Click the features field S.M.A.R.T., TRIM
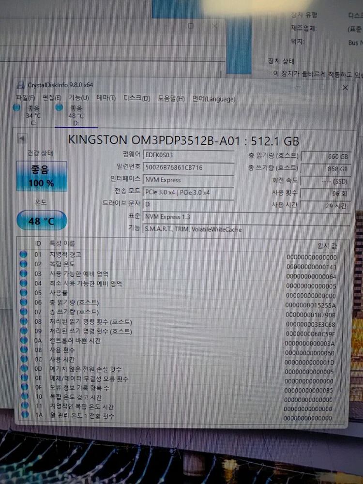Screen dimensions: 363x484 click(x=246, y=229)
